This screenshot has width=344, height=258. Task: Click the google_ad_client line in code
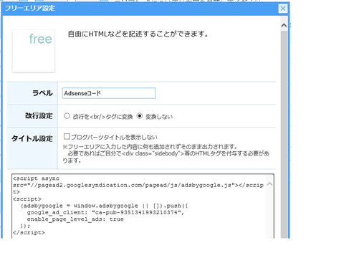point(105,213)
